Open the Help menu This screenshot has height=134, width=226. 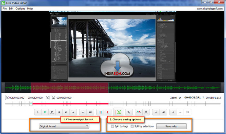(30, 9)
